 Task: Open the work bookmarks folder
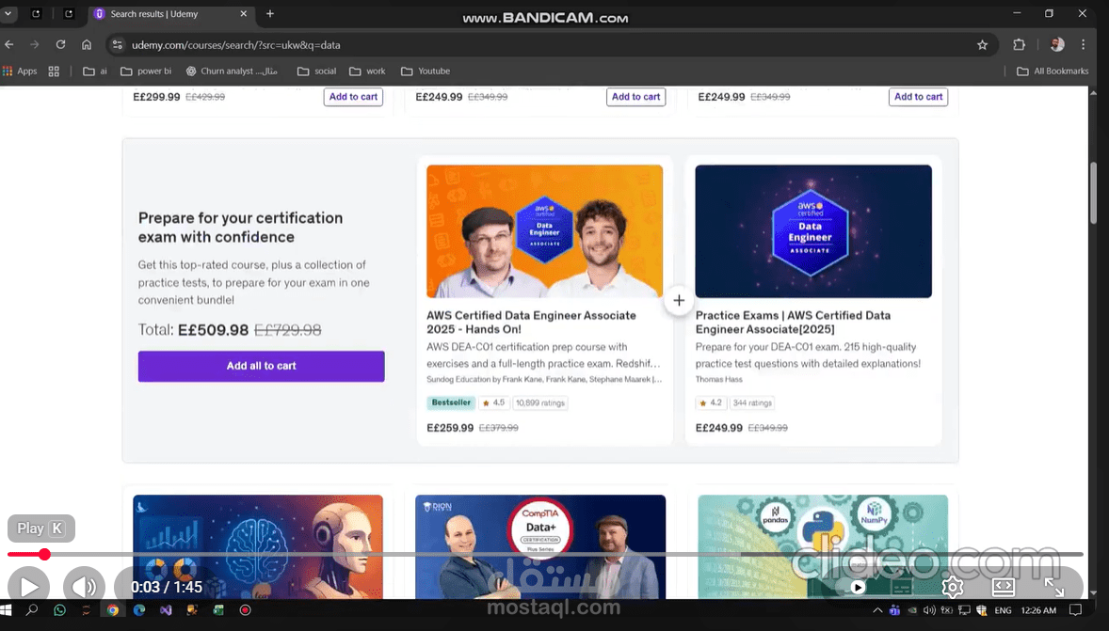click(367, 71)
